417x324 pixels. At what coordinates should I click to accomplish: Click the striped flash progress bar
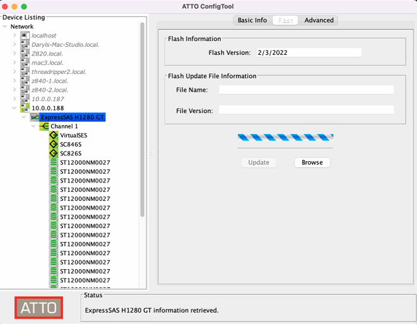click(x=285, y=138)
